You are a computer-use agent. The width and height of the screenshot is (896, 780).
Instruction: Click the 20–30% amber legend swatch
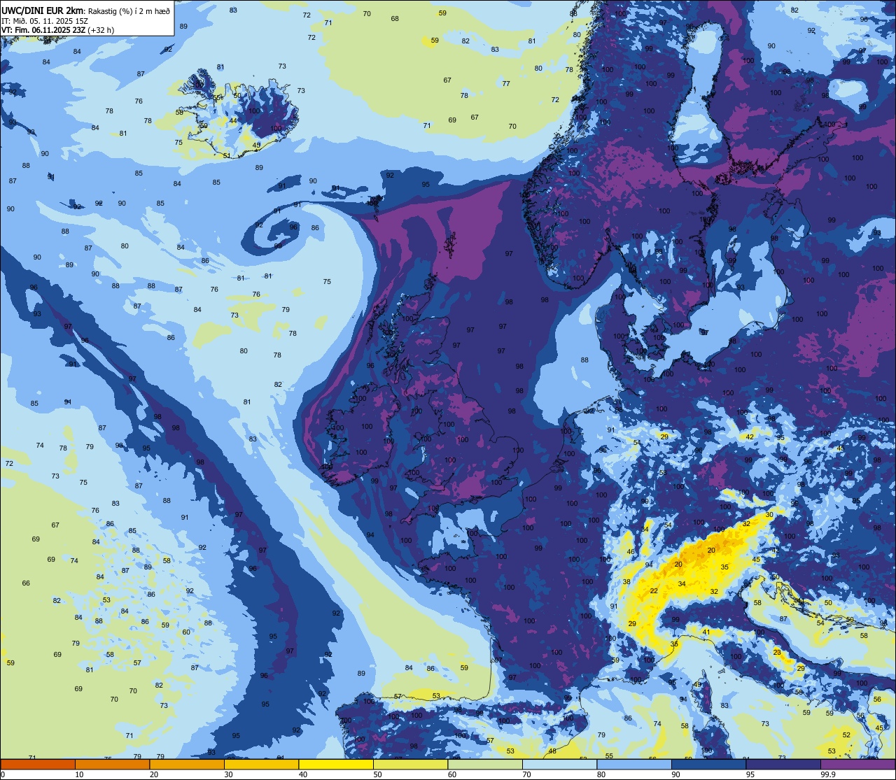[186, 764]
